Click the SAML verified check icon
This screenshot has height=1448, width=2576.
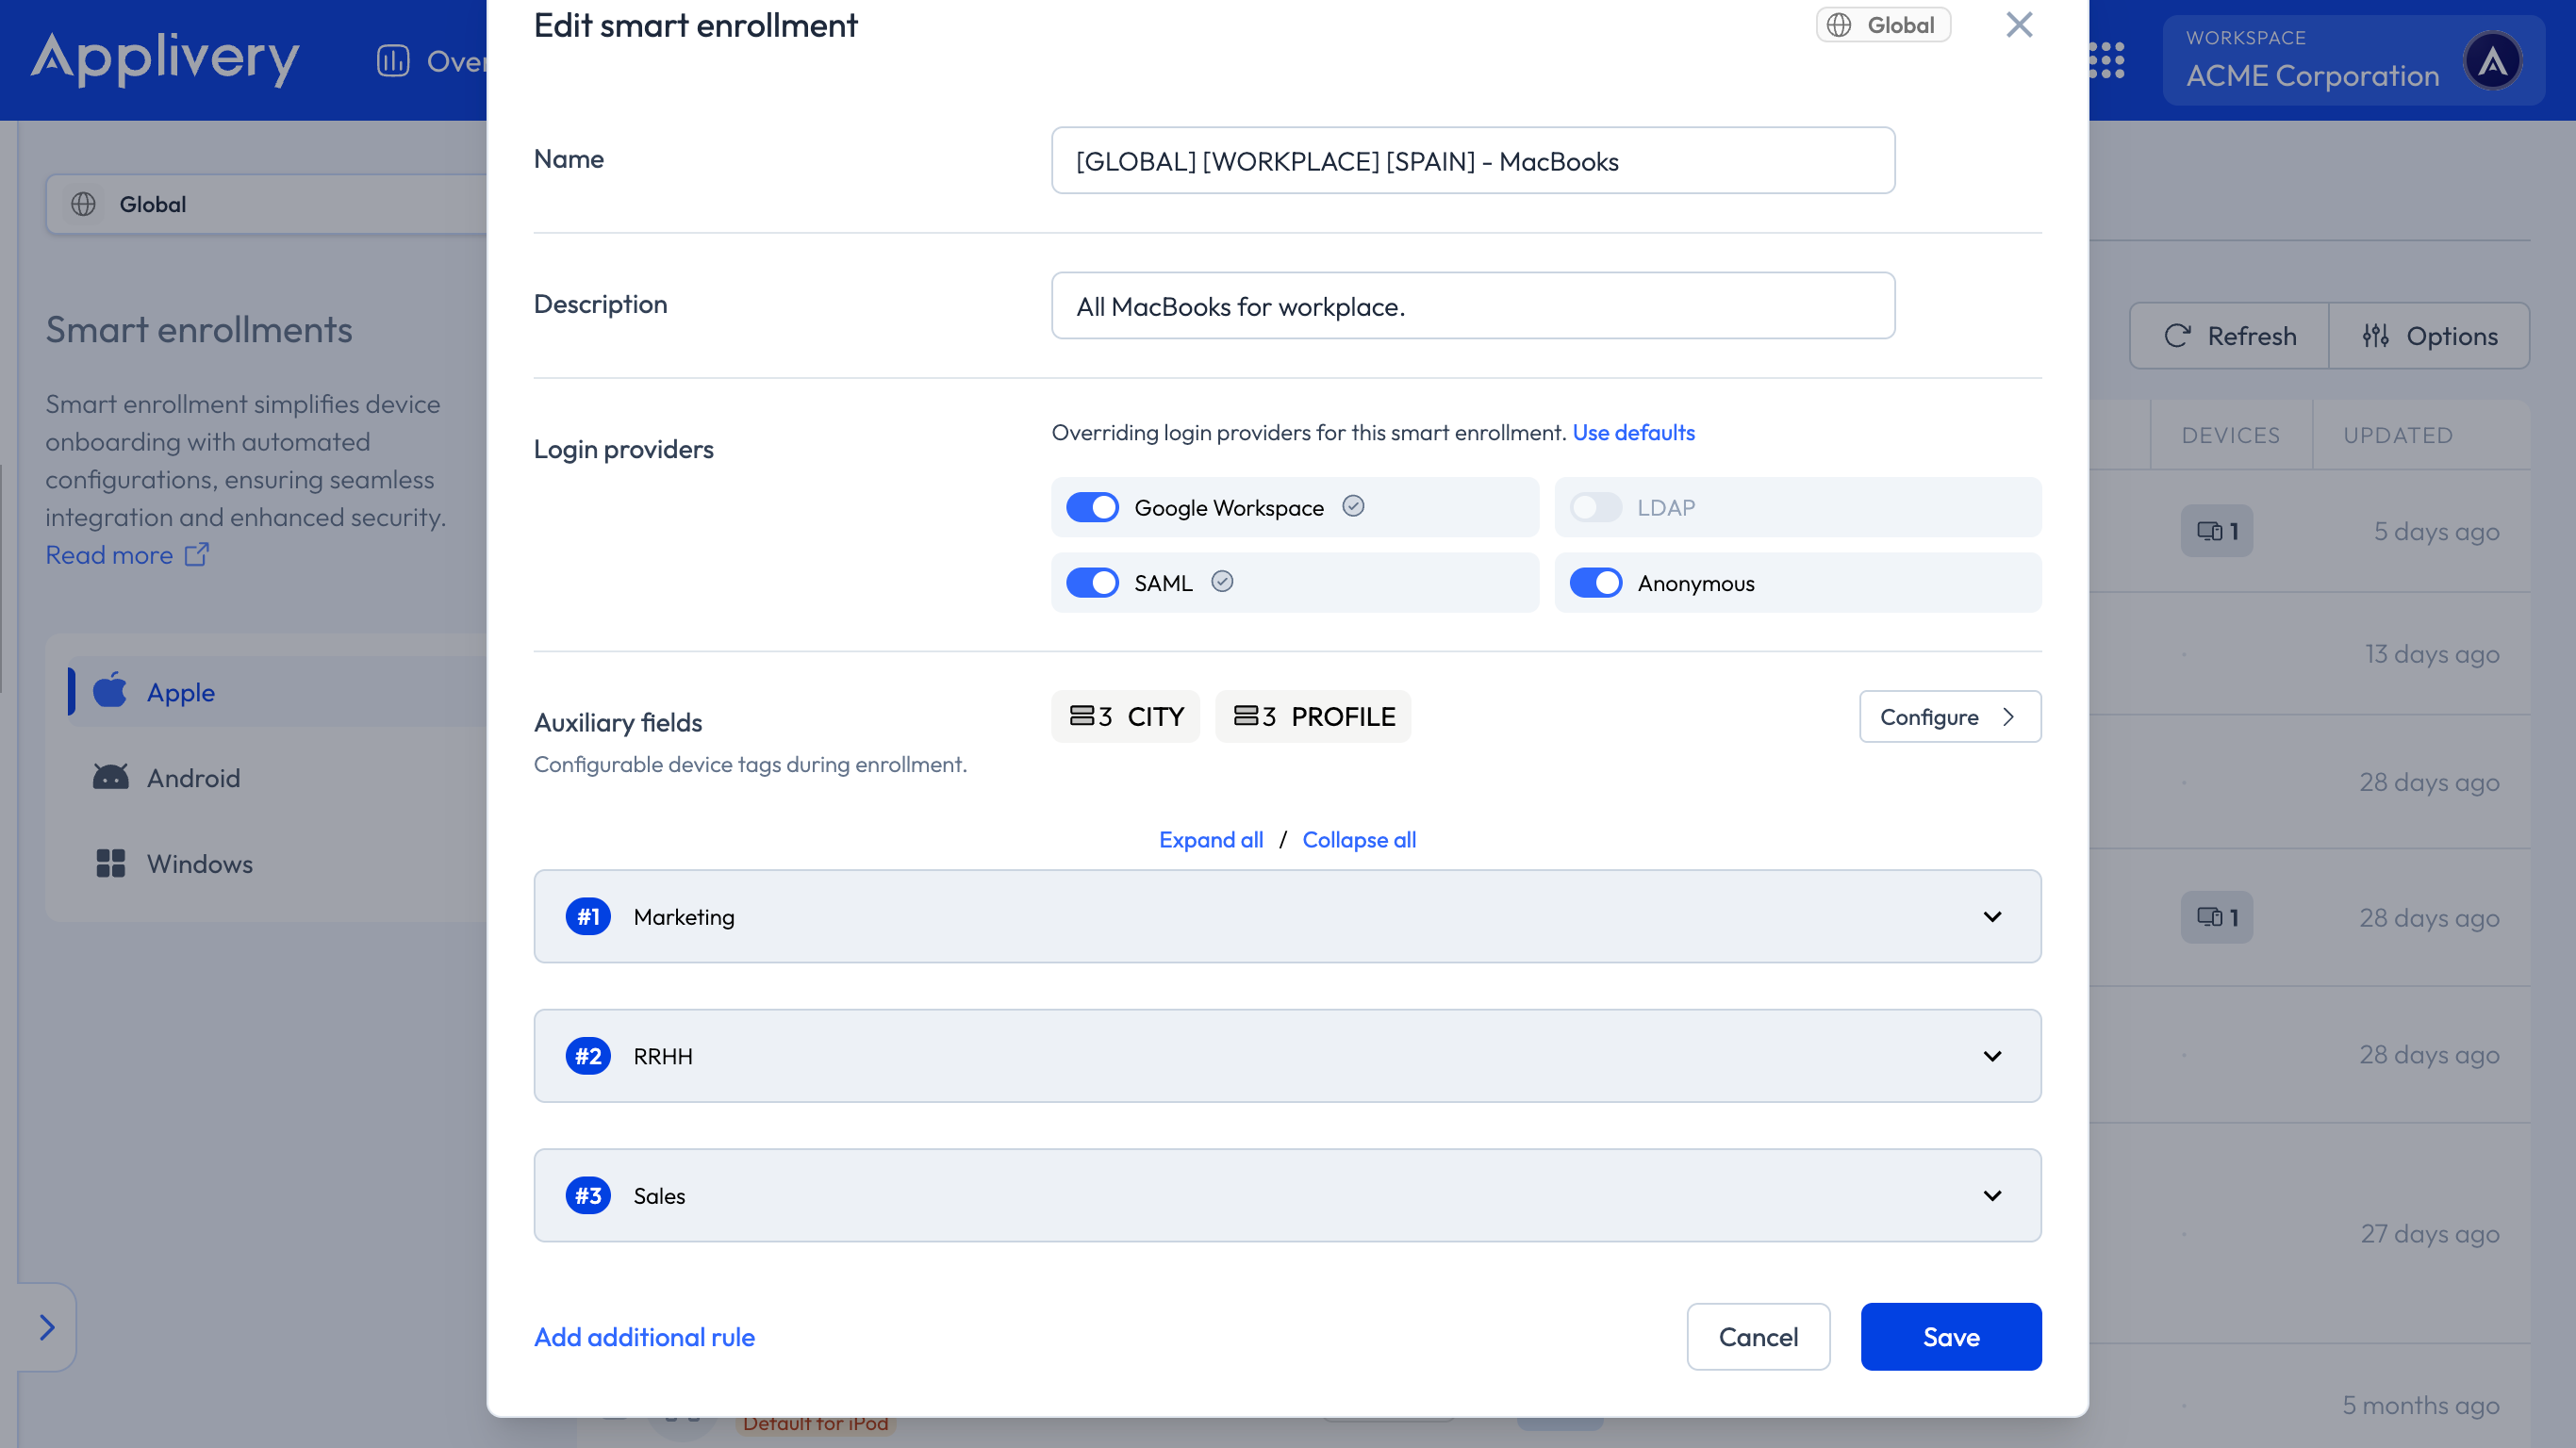point(1222,581)
